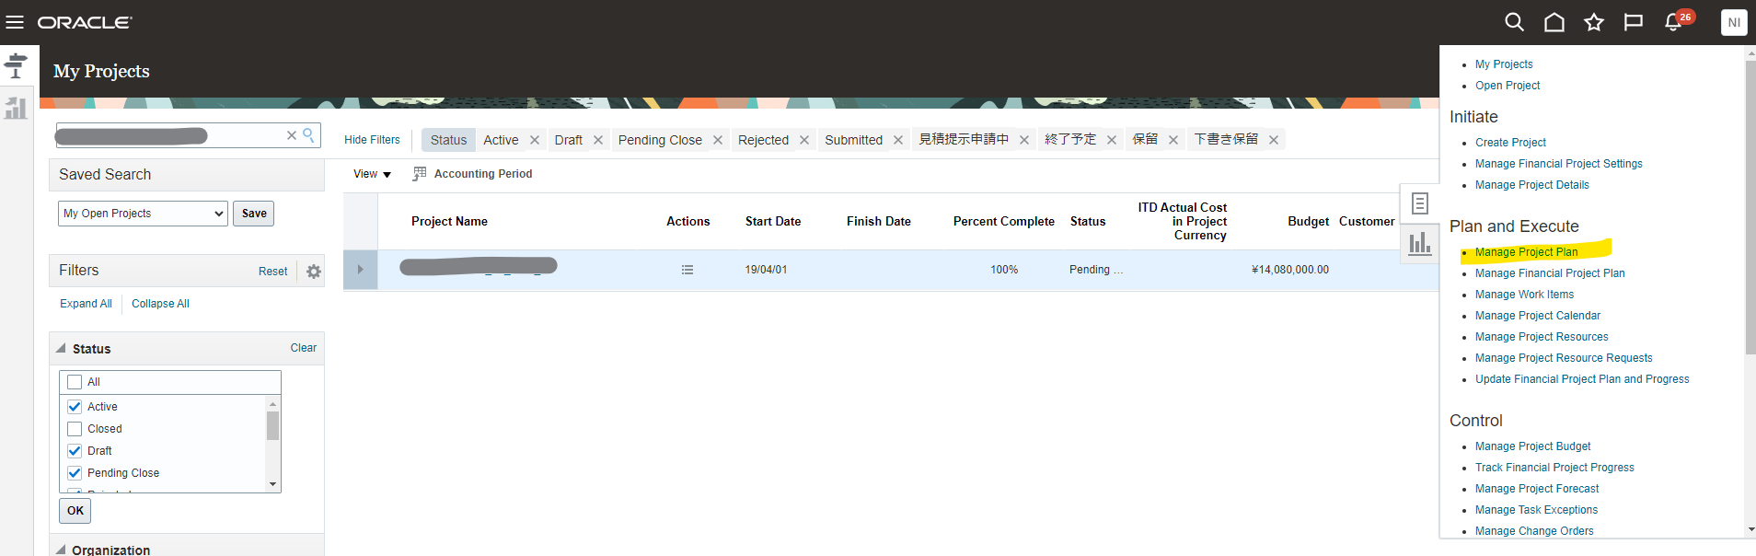Click the Accounting Period icon
Viewport: 1756px width, 556px height.
tap(420, 173)
